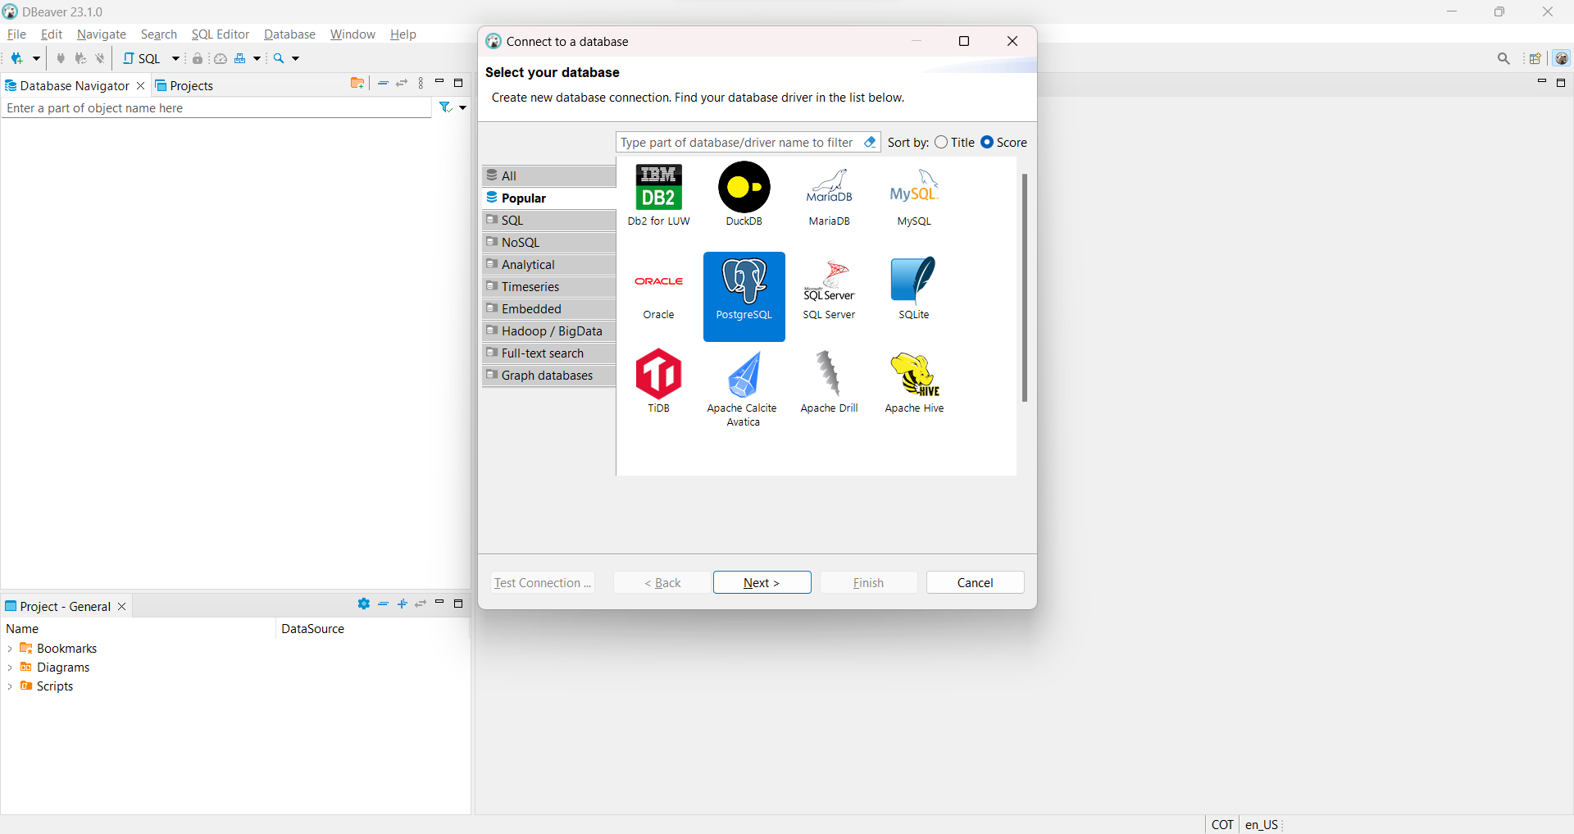Open the Navigate menu
The height and width of the screenshot is (834, 1574).
coord(102,34)
